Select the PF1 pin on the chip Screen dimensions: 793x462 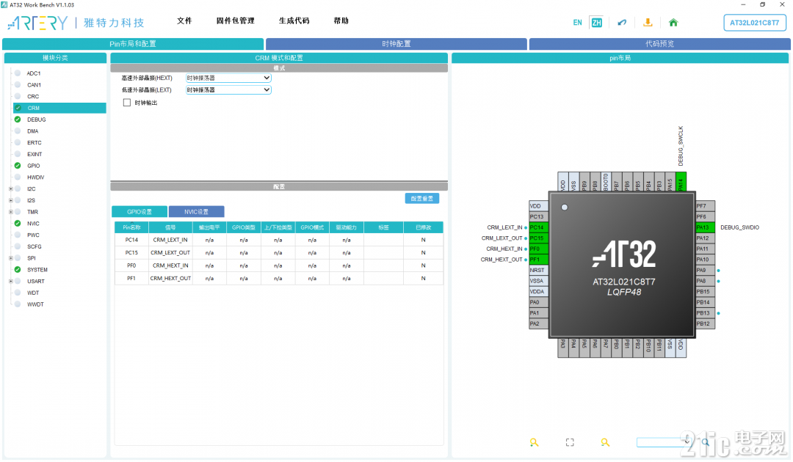click(538, 260)
